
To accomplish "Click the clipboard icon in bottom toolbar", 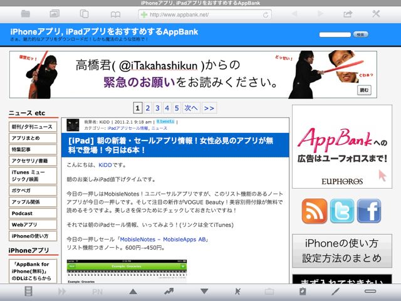I will tap(303, 291).
